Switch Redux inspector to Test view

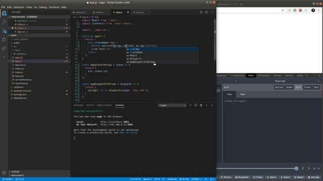(x=316, y=87)
